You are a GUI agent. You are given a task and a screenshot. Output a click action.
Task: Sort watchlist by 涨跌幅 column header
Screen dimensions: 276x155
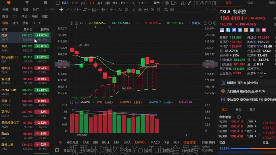[45, 29]
